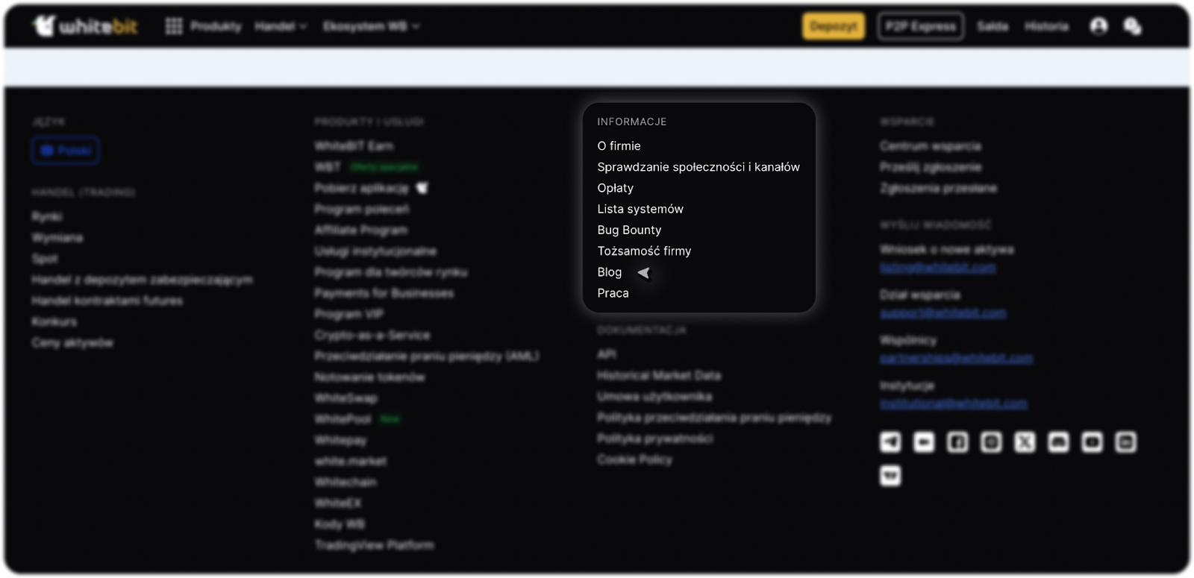
Task: Open the Whitepay link
Action: 340,440
